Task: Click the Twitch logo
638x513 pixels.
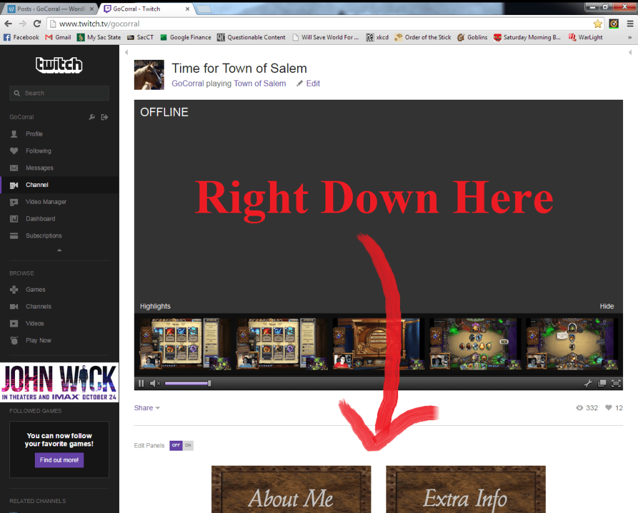Action: 59,65
